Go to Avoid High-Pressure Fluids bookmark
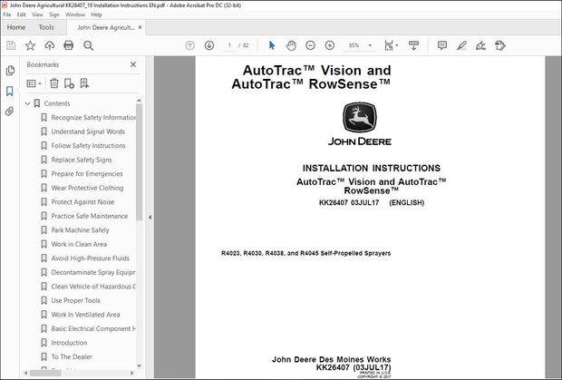 click(90, 258)
